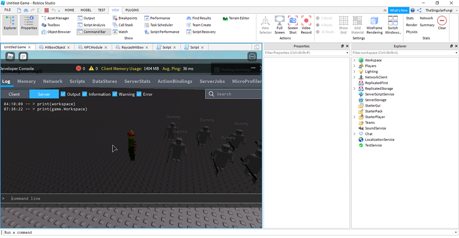Image resolution: width=459 pixels, height=238 pixels.
Task: Select the 2 Studs grid option
Action: (x=324, y=18)
